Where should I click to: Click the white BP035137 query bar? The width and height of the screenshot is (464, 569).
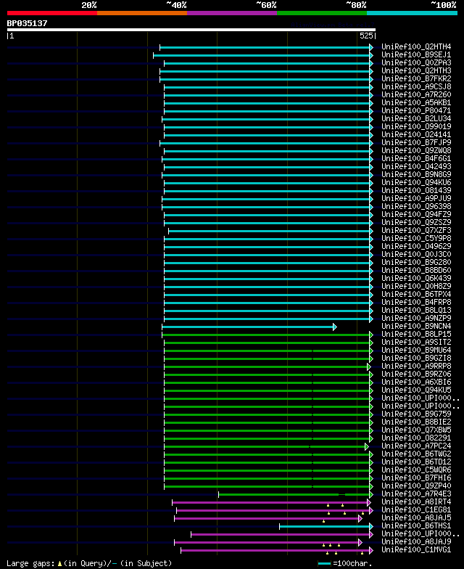click(191, 30)
